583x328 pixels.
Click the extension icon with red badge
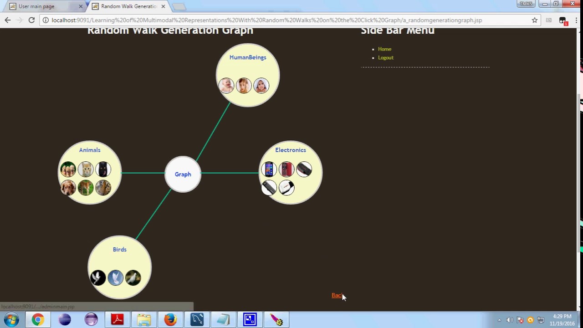click(x=563, y=20)
